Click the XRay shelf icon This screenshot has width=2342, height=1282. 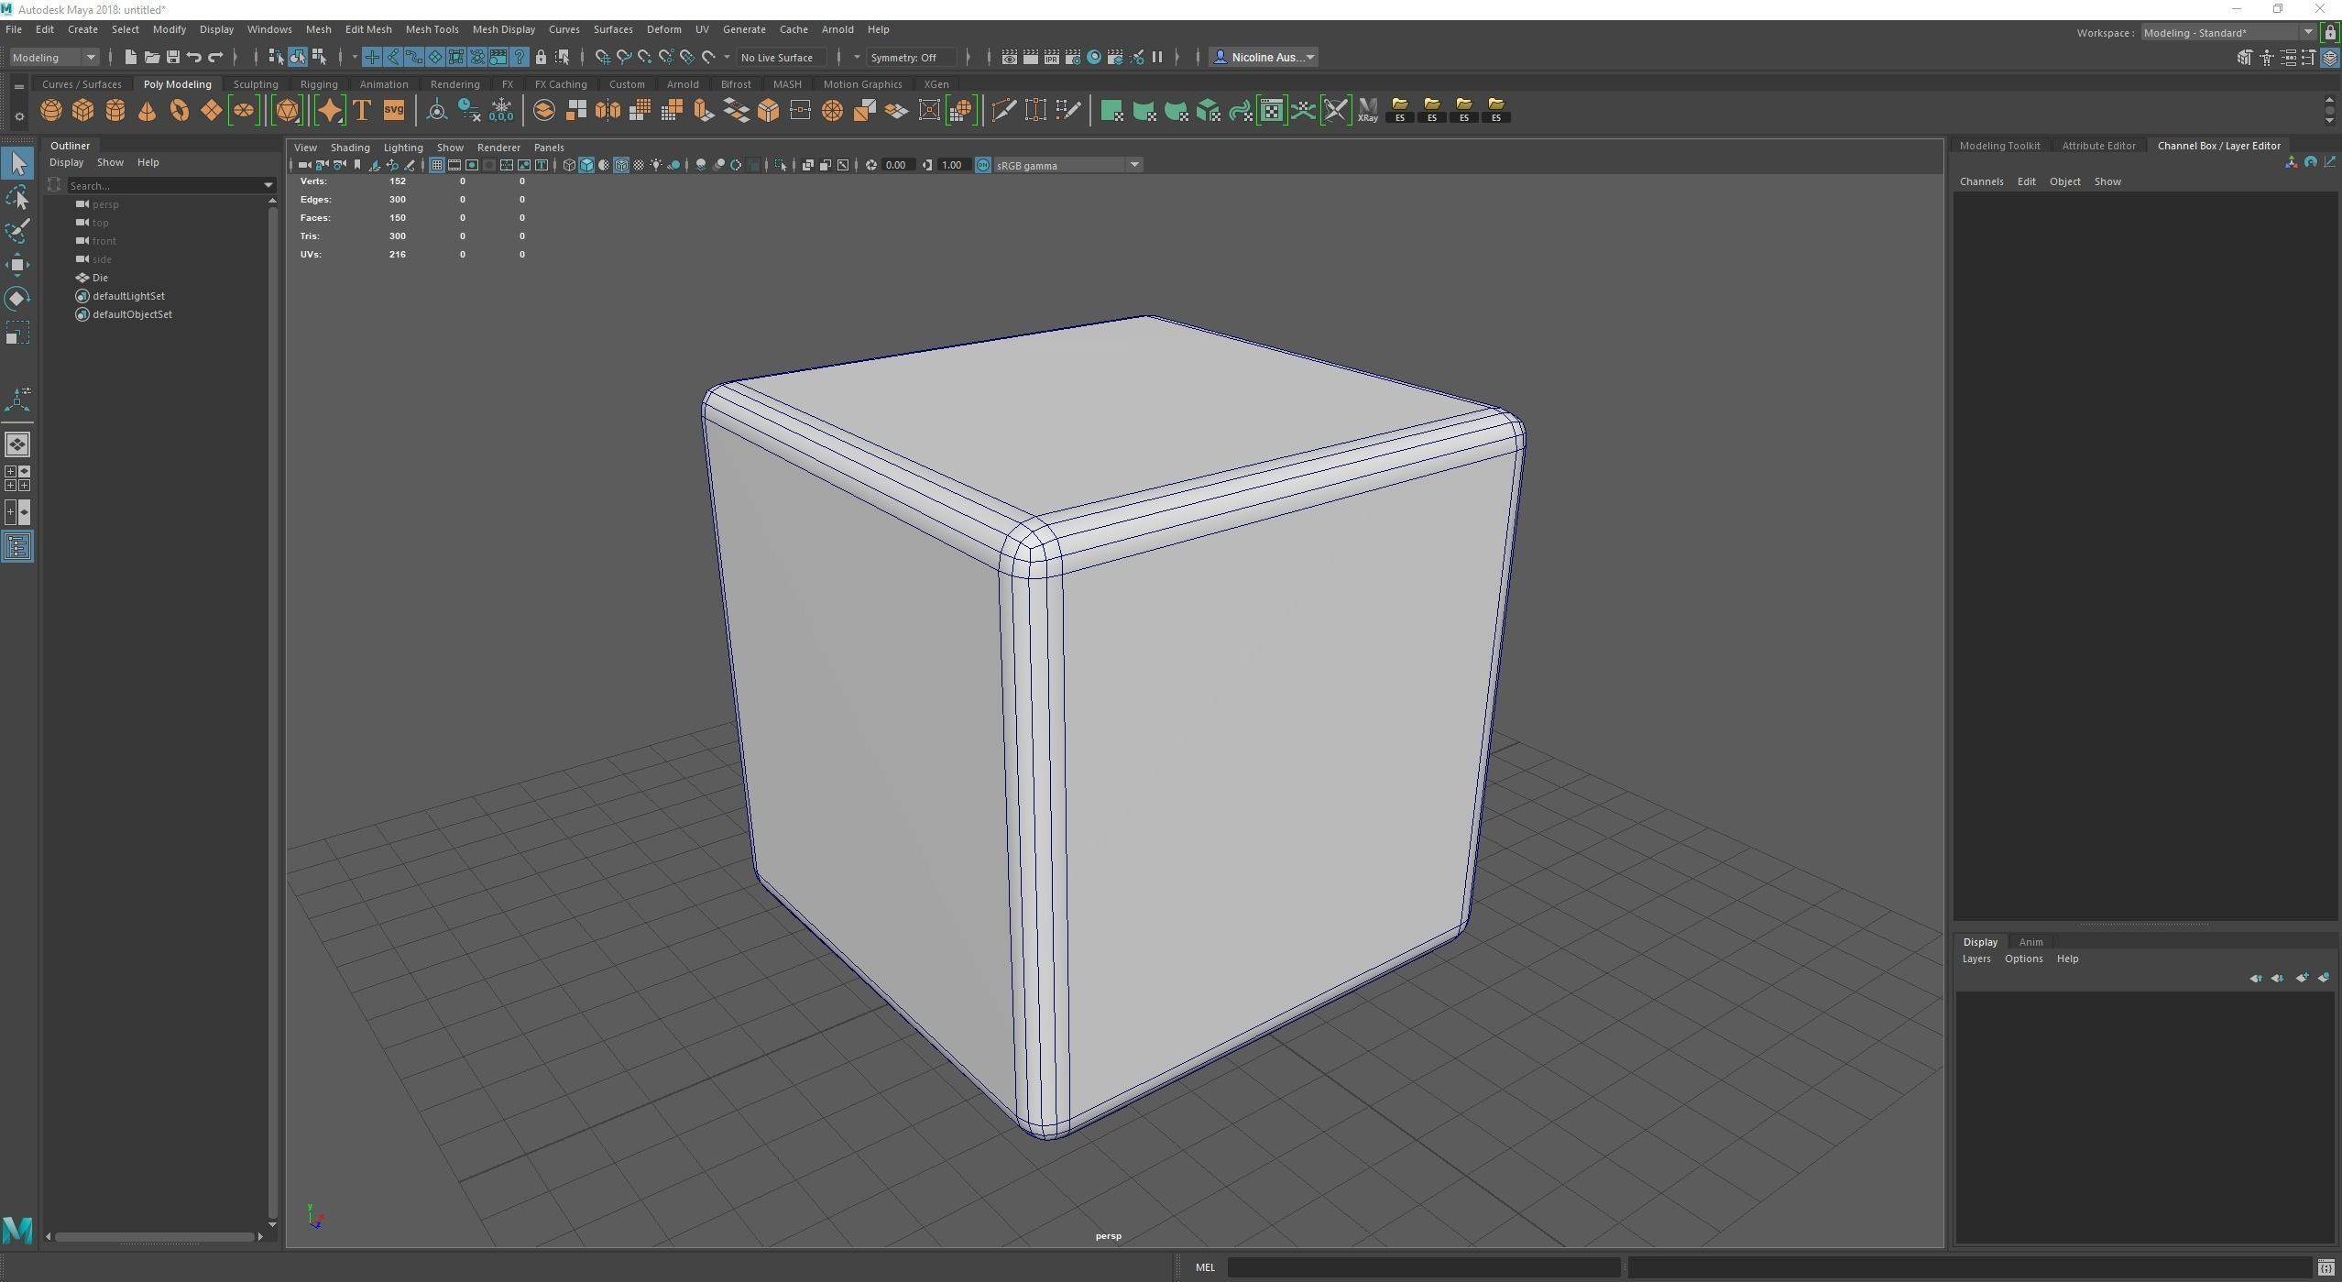point(1367,111)
